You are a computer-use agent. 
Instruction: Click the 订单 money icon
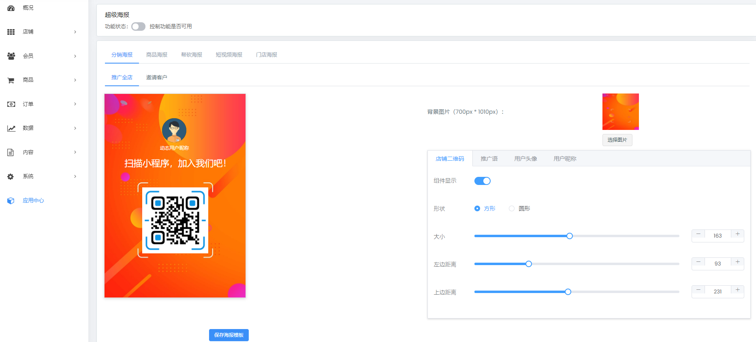[11, 104]
